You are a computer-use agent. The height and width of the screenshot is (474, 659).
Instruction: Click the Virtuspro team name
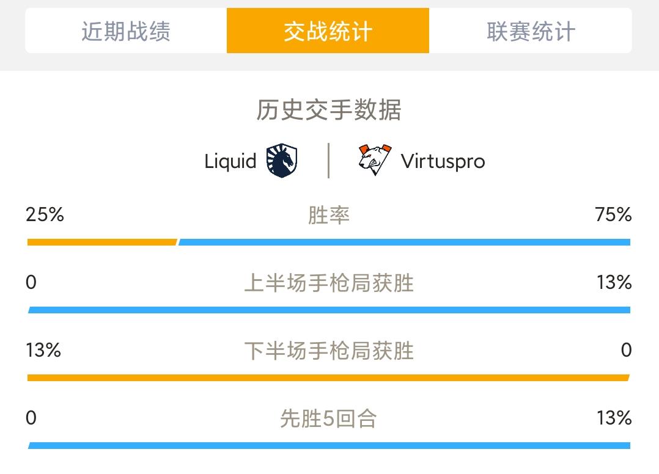coord(443,161)
